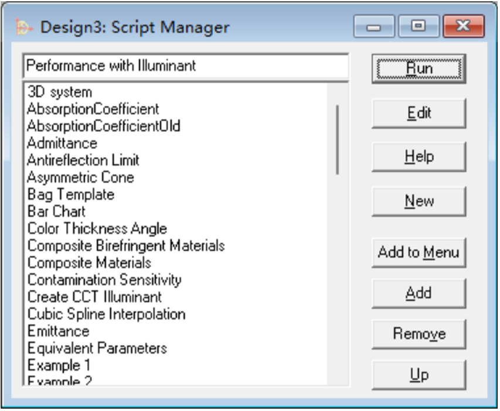This screenshot has height=411, width=500.
Task: Choose Composite Birefringent Materials script
Action: [x=126, y=245]
